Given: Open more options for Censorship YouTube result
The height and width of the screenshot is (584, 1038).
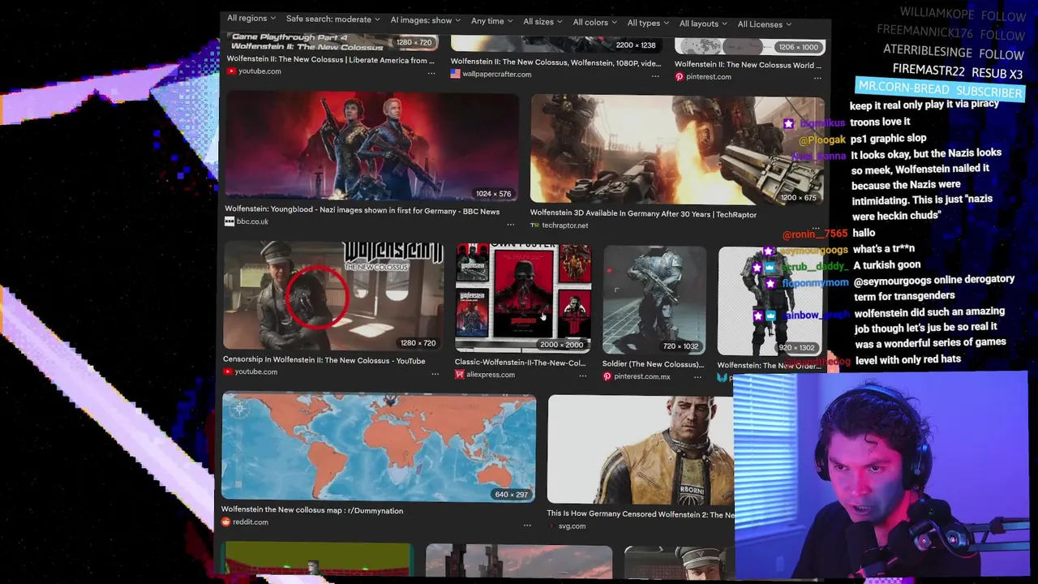Looking at the screenshot, I should tap(435, 374).
